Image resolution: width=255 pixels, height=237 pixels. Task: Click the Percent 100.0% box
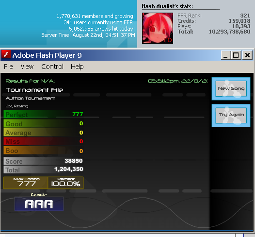pos(66,183)
